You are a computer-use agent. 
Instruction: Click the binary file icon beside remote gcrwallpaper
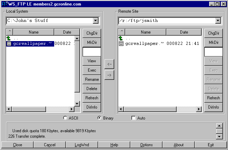[x=121, y=43]
